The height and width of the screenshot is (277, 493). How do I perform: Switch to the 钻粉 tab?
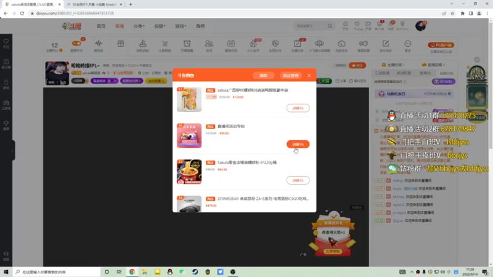pyautogui.click(x=446, y=73)
